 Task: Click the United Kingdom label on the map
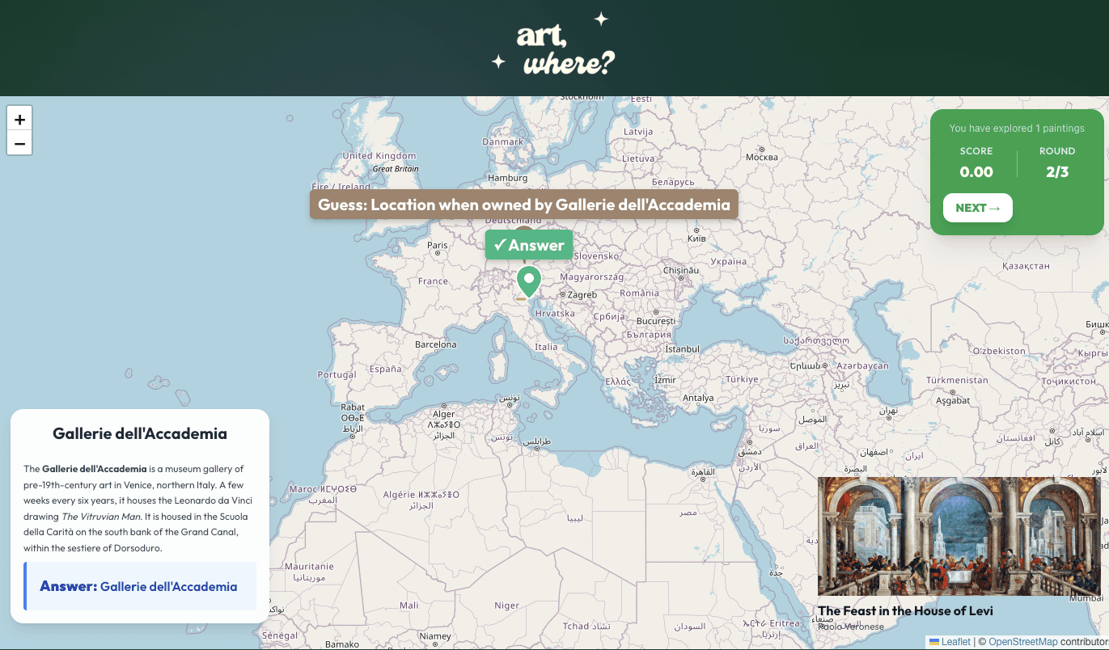[x=379, y=155]
